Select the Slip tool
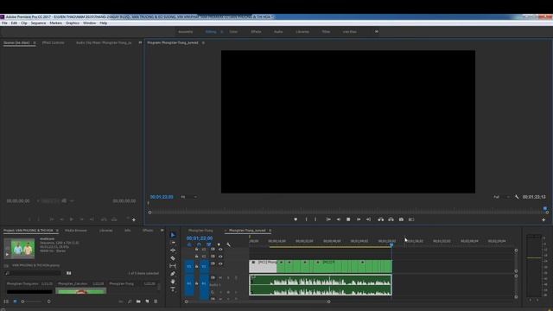The height and width of the screenshot is (311, 553). click(x=173, y=266)
